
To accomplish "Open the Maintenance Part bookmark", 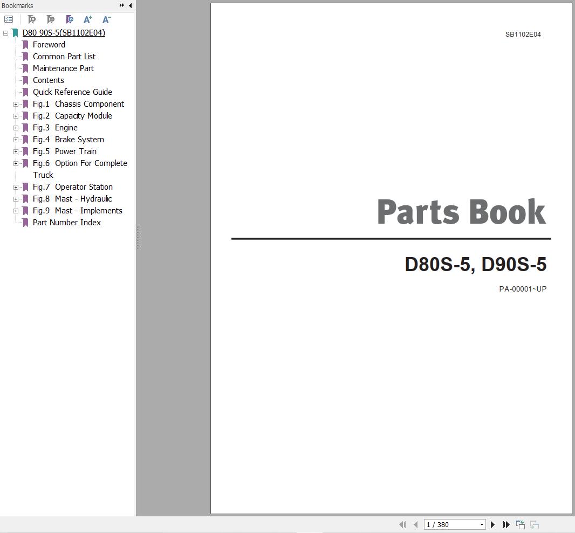I will (64, 68).
